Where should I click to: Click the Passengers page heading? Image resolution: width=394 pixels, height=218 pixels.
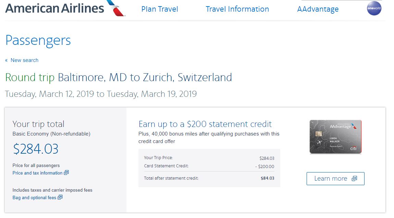(38, 40)
